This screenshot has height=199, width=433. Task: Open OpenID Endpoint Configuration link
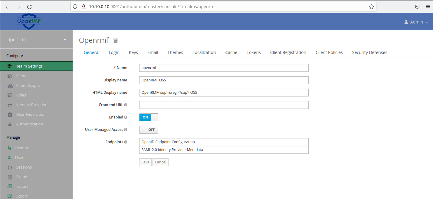click(168, 142)
